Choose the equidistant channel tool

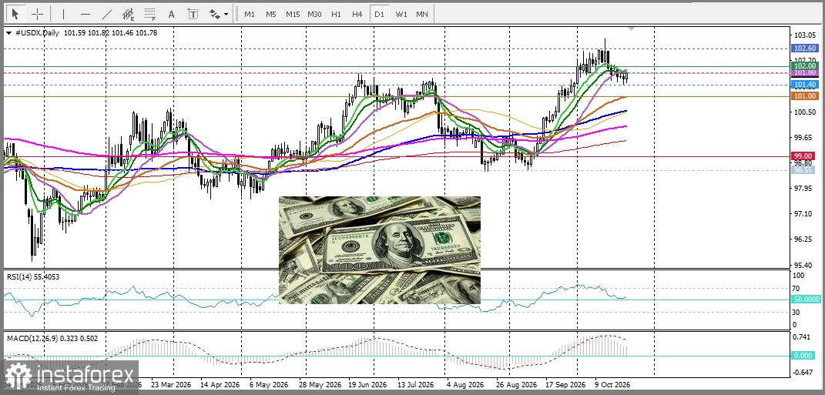(x=128, y=14)
